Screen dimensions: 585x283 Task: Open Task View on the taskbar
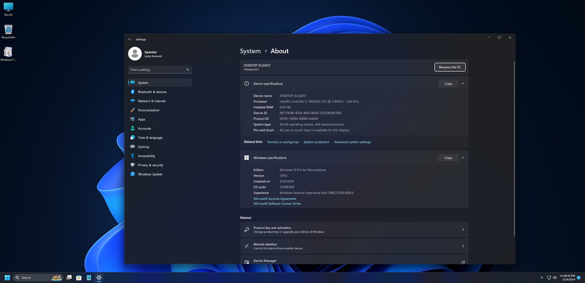tap(69, 278)
